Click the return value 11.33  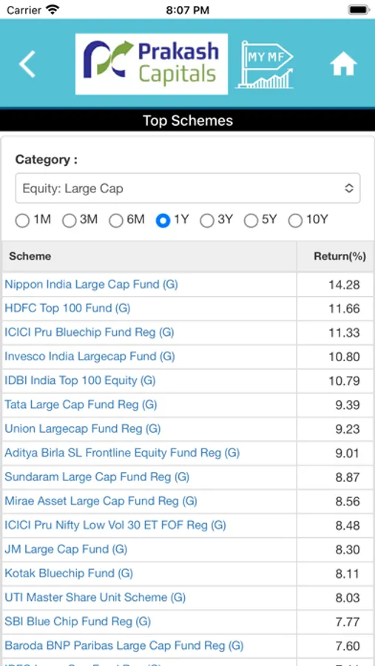click(x=344, y=333)
